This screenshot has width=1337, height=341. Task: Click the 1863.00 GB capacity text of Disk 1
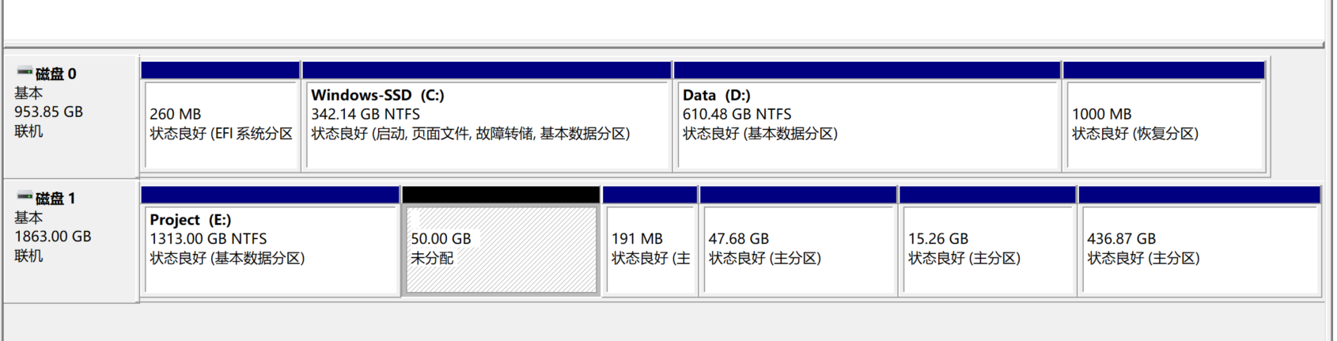click(x=53, y=237)
